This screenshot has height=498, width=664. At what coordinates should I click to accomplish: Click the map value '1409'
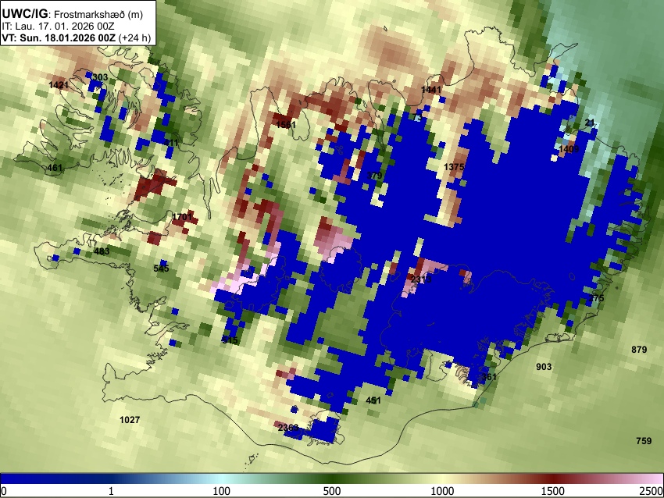point(569,149)
